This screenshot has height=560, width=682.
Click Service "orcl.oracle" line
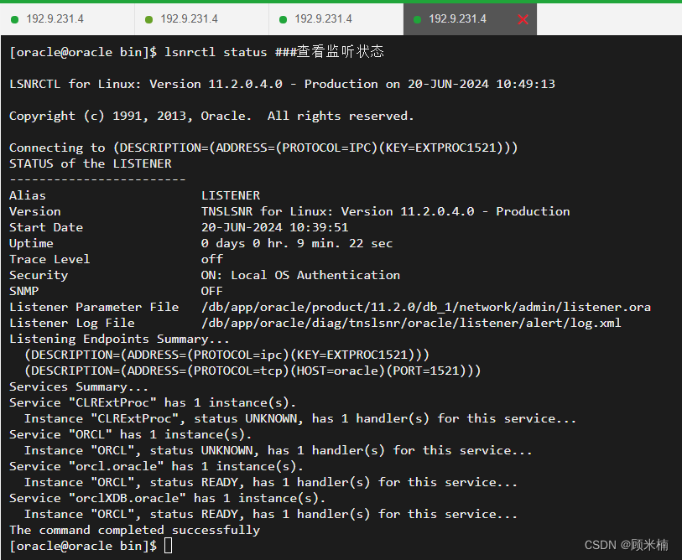[156, 466]
